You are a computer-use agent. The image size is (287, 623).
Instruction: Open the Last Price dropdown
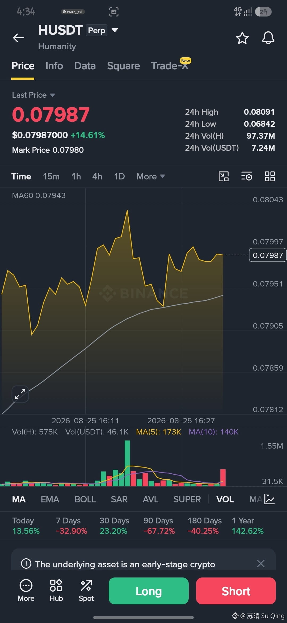pos(33,95)
